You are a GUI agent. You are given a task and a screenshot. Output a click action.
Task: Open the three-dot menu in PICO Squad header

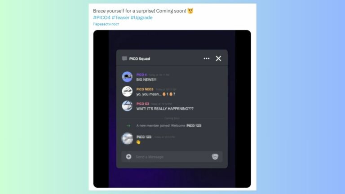(206, 58)
